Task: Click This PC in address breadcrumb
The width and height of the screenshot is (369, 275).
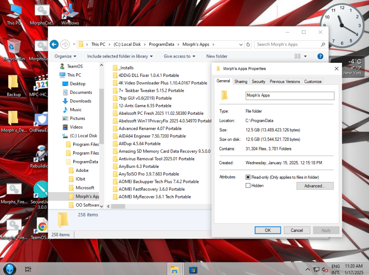Action: [98, 44]
